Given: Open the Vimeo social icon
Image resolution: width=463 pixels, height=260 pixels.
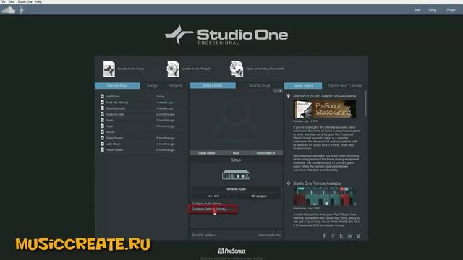Looking at the screenshot, I should (x=358, y=236).
